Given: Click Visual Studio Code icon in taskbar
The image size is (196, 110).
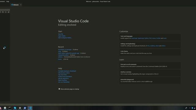Looking at the screenshot, I should (30, 108).
